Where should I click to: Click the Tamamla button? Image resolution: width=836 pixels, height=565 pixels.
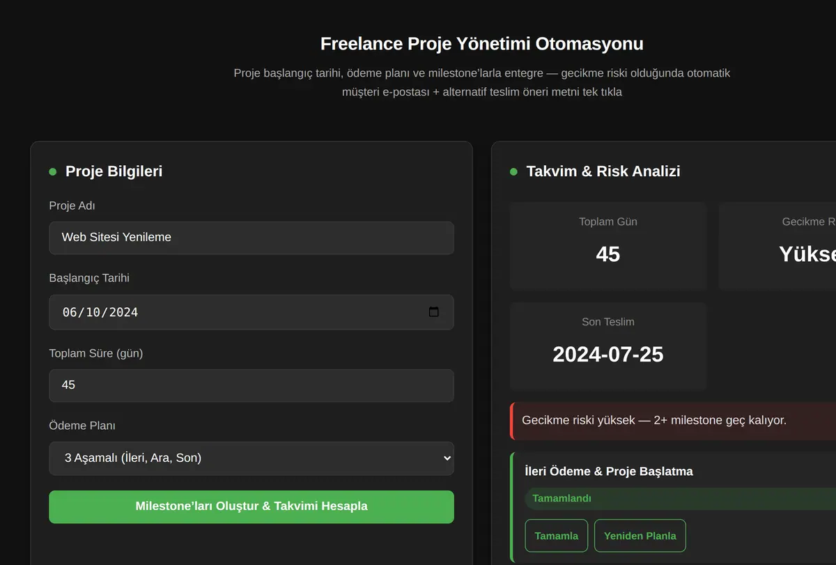(x=557, y=536)
